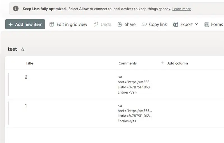Sort by the Title column header
The width and height of the screenshot is (224, 143).
pos(29,63)
